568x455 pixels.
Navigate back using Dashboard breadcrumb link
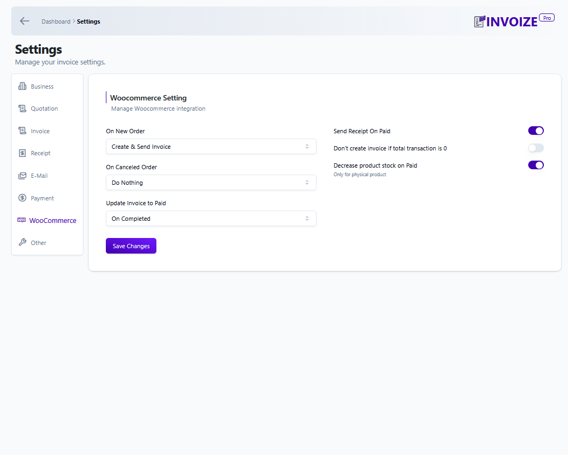pos(56,21)
